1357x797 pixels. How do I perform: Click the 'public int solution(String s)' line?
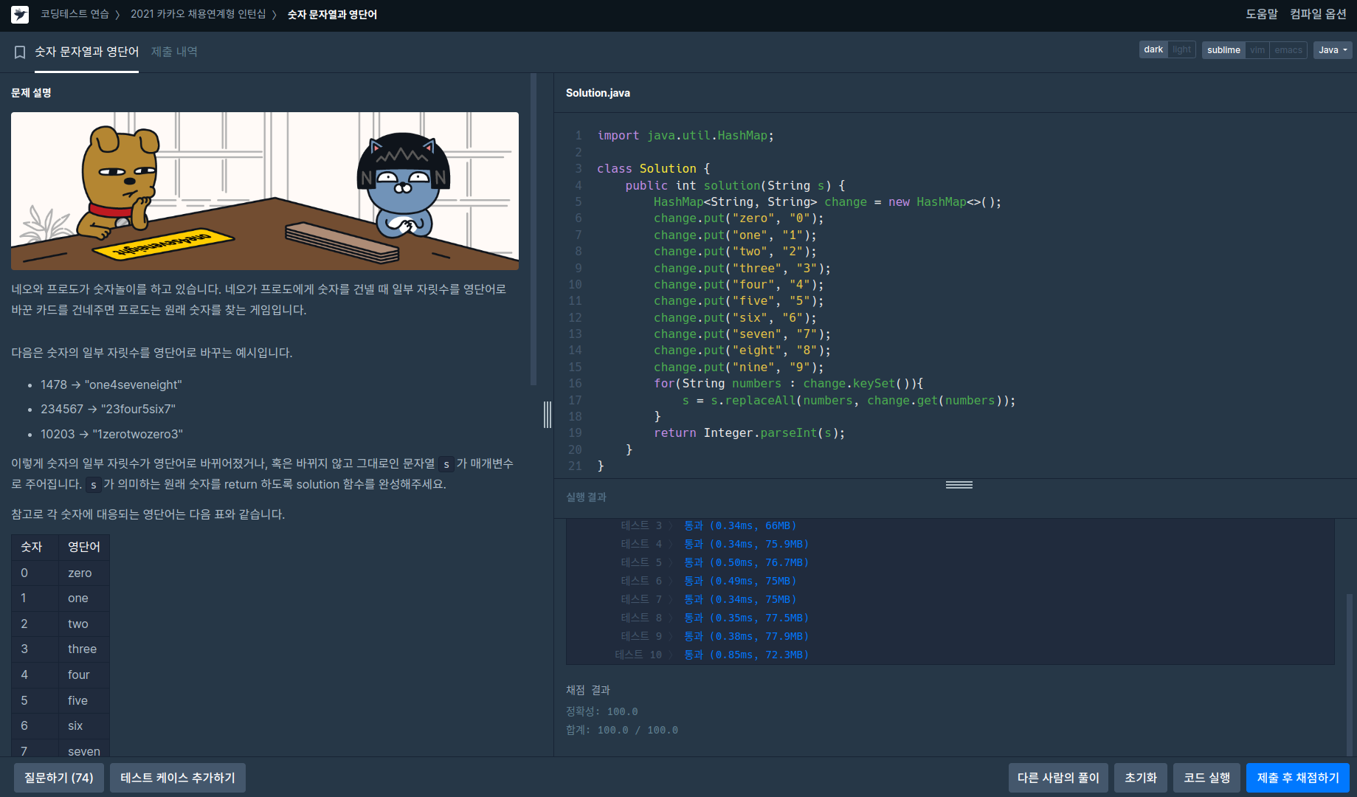[735, 185]
